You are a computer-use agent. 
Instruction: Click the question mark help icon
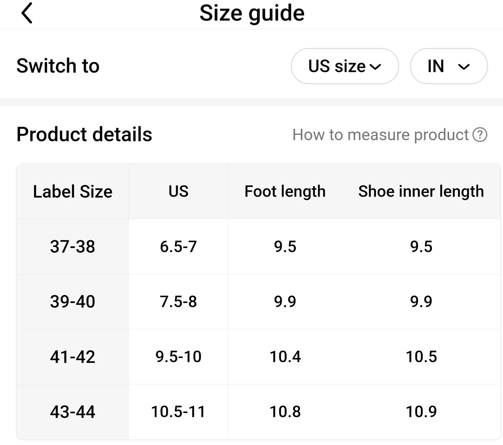pyautogui.click(x=480, y=135)
